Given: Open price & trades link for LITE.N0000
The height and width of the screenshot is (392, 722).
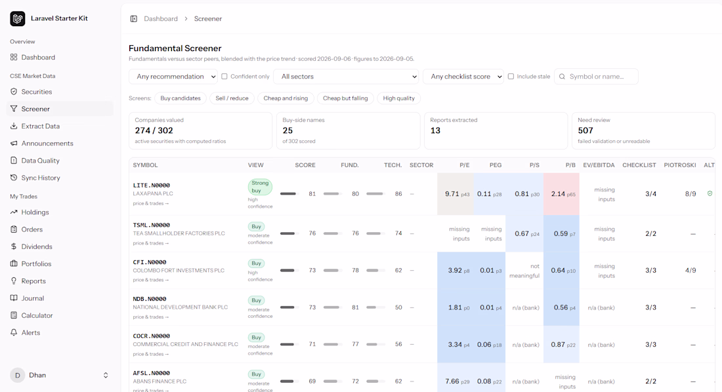Looking at the screenshot, I should (150, 203).
